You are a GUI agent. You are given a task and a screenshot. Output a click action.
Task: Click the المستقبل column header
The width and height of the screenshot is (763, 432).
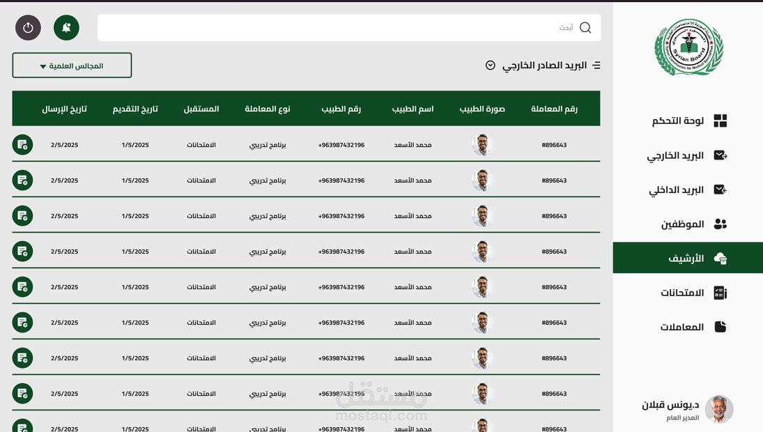(201, 109)
